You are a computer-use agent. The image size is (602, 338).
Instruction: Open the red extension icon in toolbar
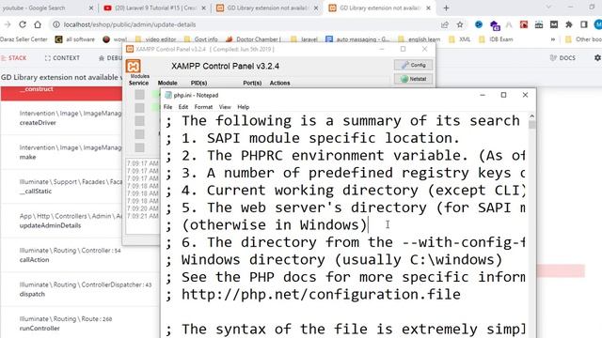point(524,24)
